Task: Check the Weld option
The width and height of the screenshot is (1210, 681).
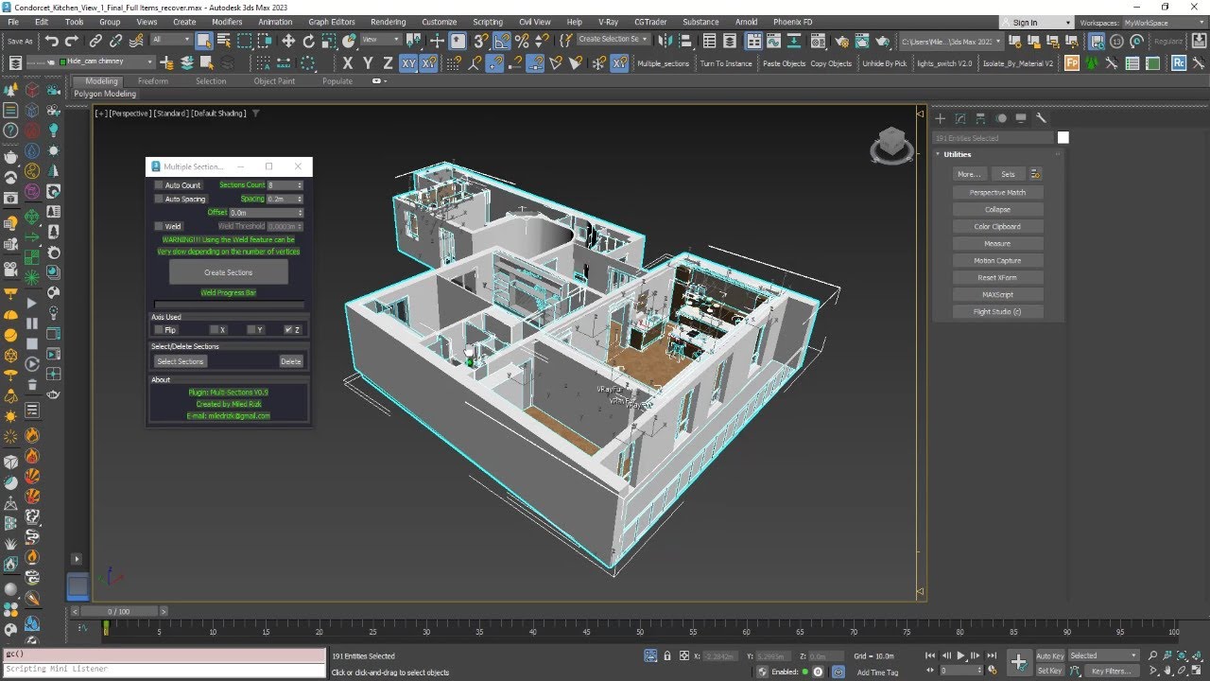Action: [159, 226]
